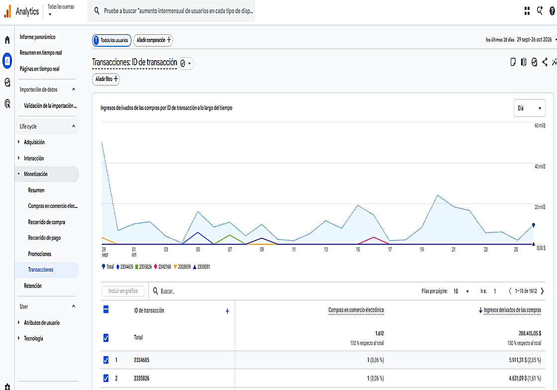Screen dimensions: 557x390
Task: Open the date range dropdown 29 sept-26 oct 2026
Action: click(536, 40)
